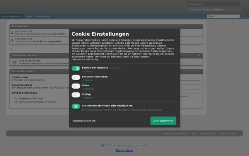Click the Ungelesene Beiträge legend icon
The height and width of the screenshot is (156, 249).
point(16,99)
